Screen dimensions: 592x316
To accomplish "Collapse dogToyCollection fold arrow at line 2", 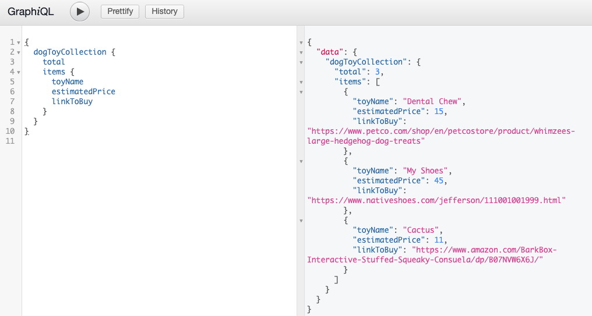I will coord(19,52).
